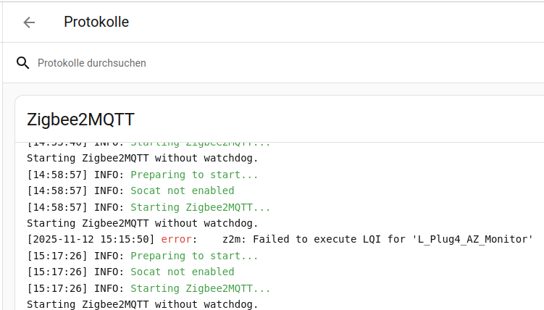This screenshot has height=310, width=544.
Task: Click the magnifier search icon
Action: tap(23, 63)
